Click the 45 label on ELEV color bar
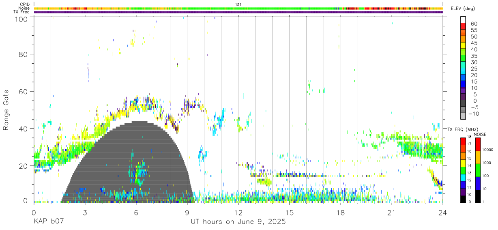The width and height of the screenshot is (498, 230). [x=474, y=43]
